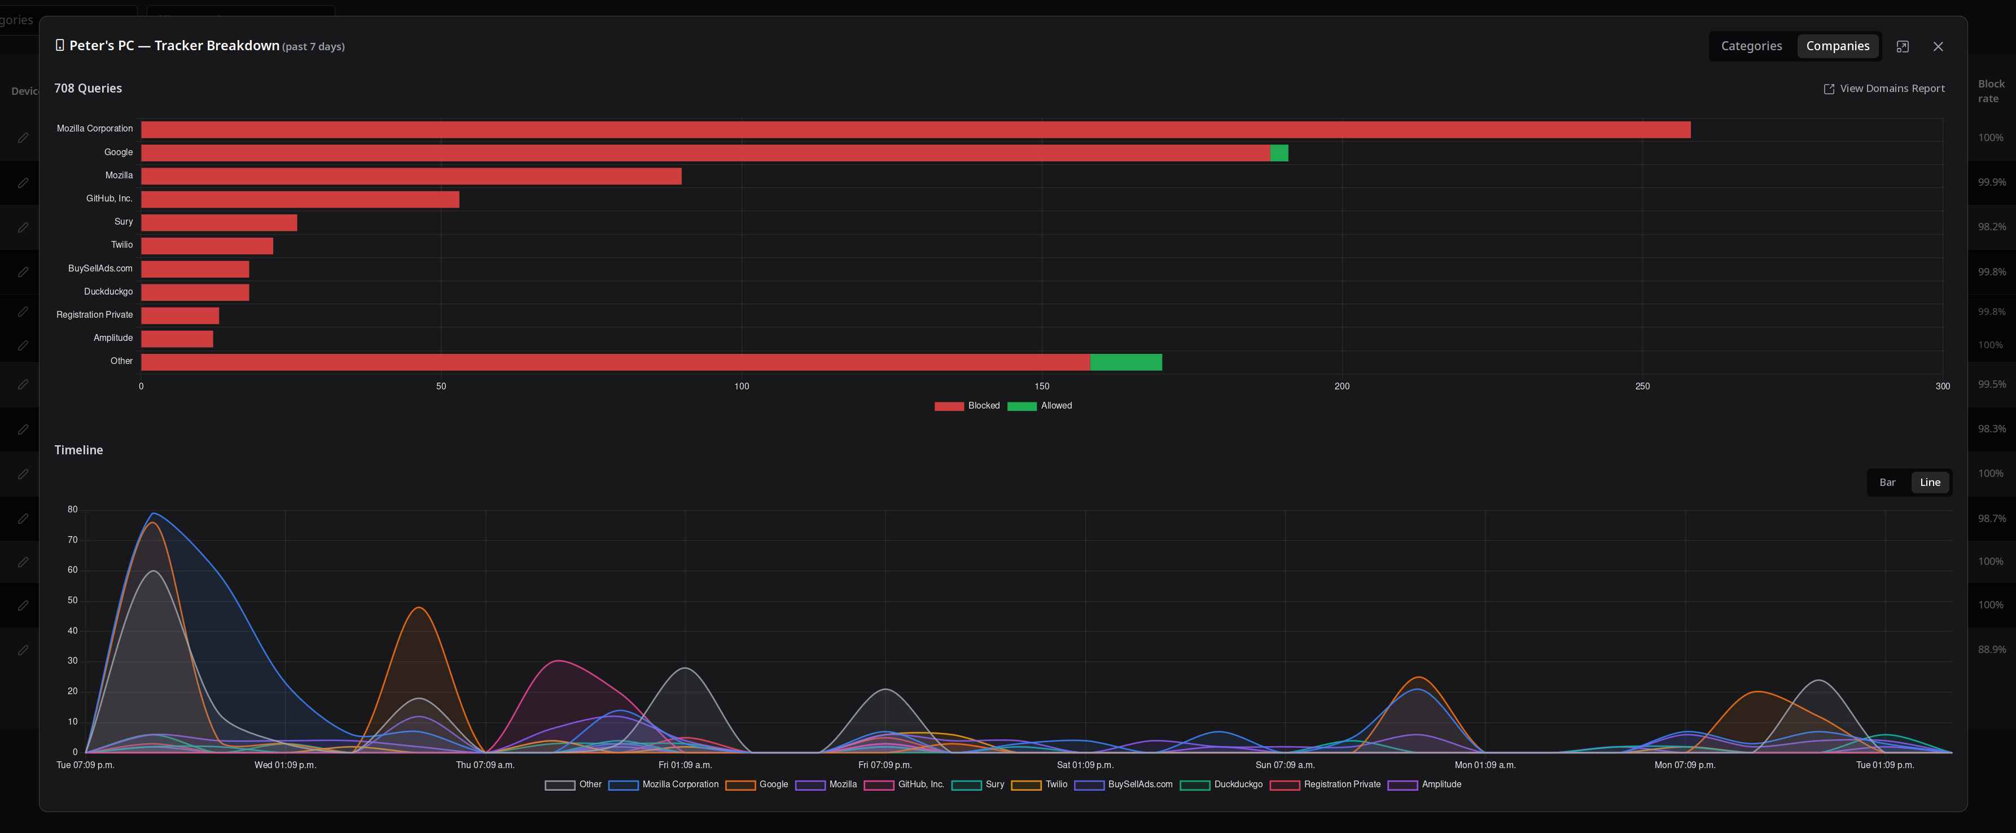Toggle Registration Private series in the timeline legend
The height and width of the screenshot is (833, 2016).
click(x=1325, y=784)
